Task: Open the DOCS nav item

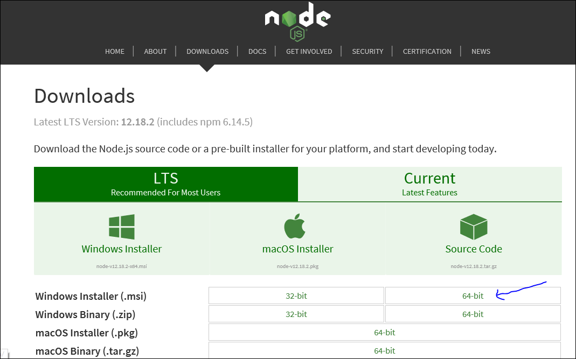Action: (257, 51)
